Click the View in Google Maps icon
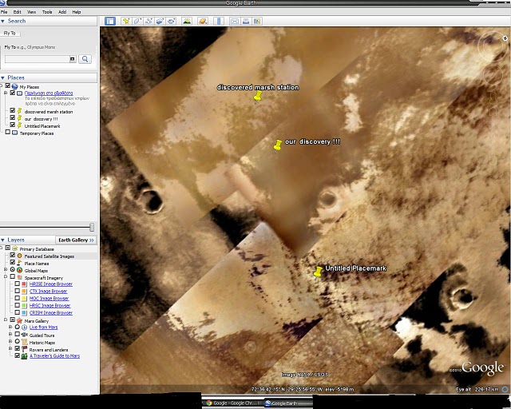This screenshot has width=511, height=409. (x=257, y=22)
